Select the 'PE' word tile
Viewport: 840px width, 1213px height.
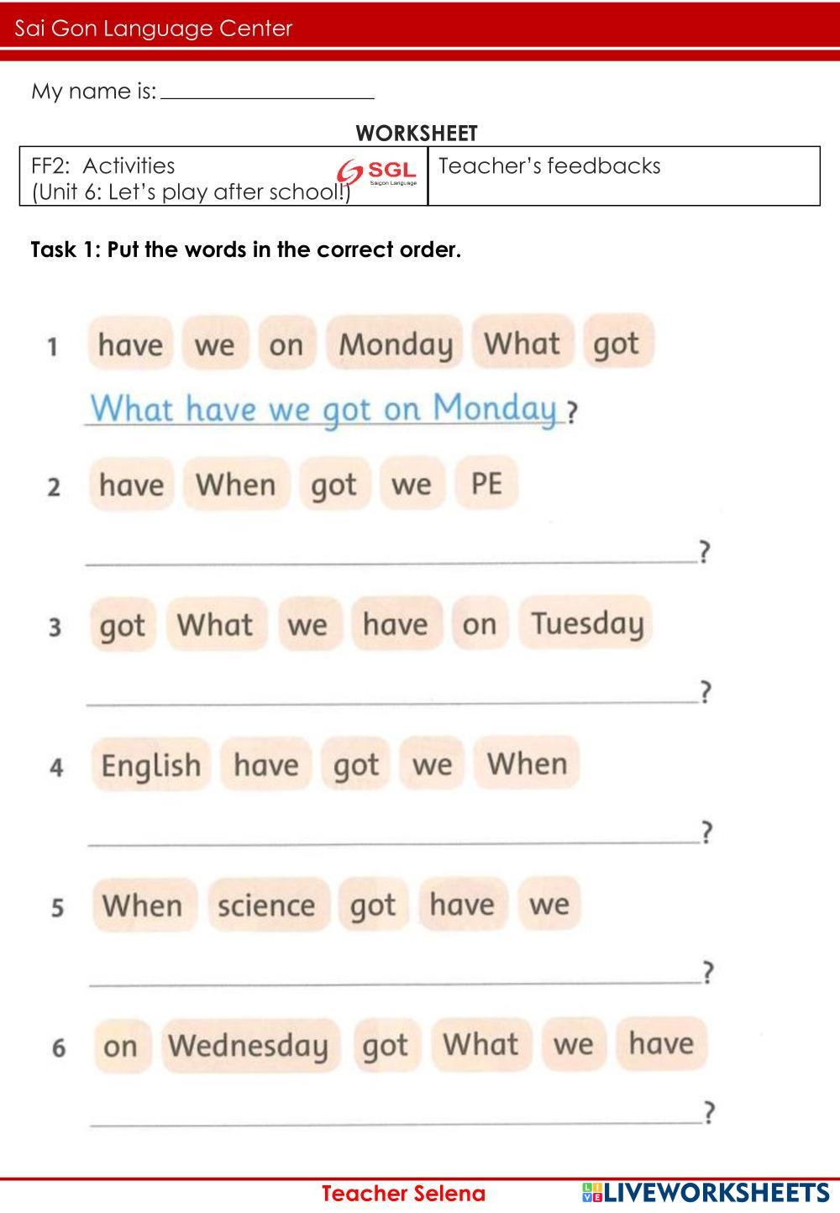[486, 484]
